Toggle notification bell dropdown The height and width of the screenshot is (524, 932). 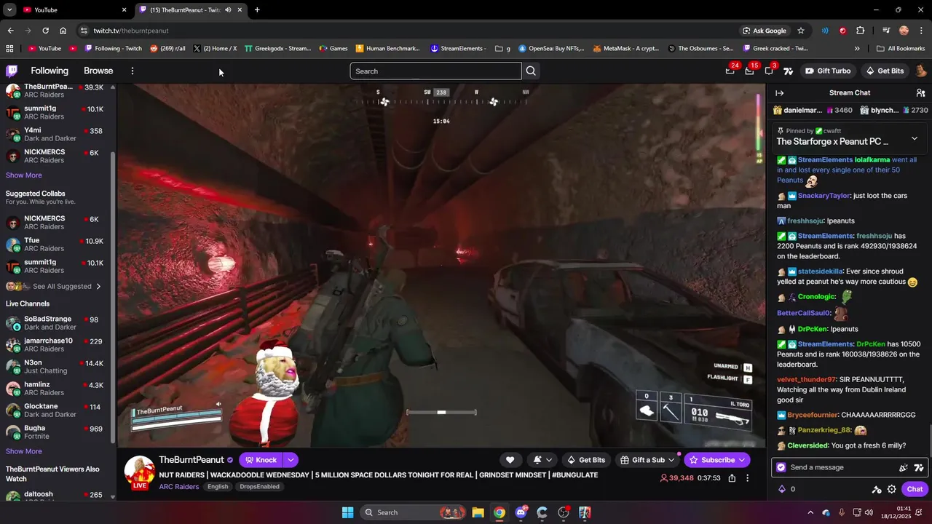pos(542,459)
